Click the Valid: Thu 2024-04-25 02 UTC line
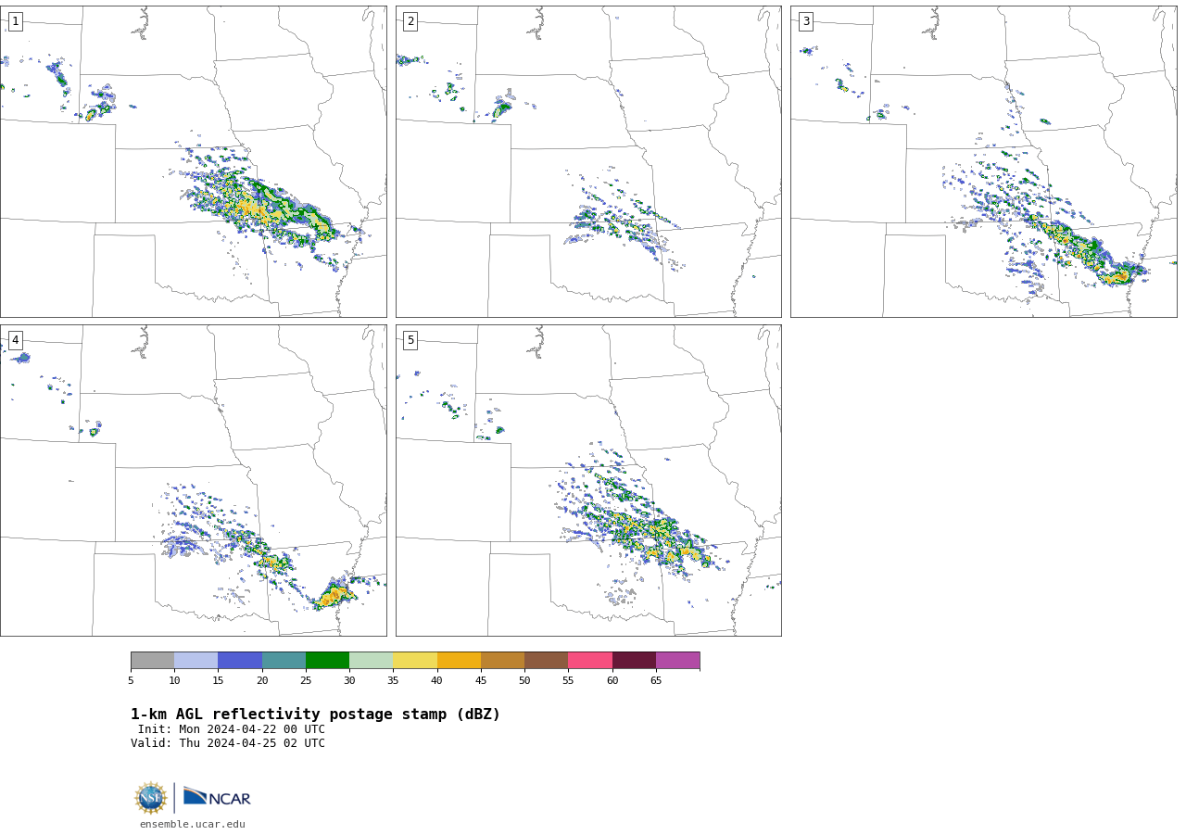This screenshot has height=835, width=1186. [x=228, y=743]
